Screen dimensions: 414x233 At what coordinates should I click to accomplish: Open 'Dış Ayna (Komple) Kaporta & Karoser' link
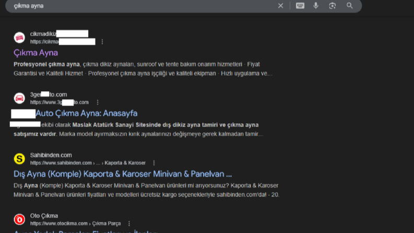[x=123, y=174]
